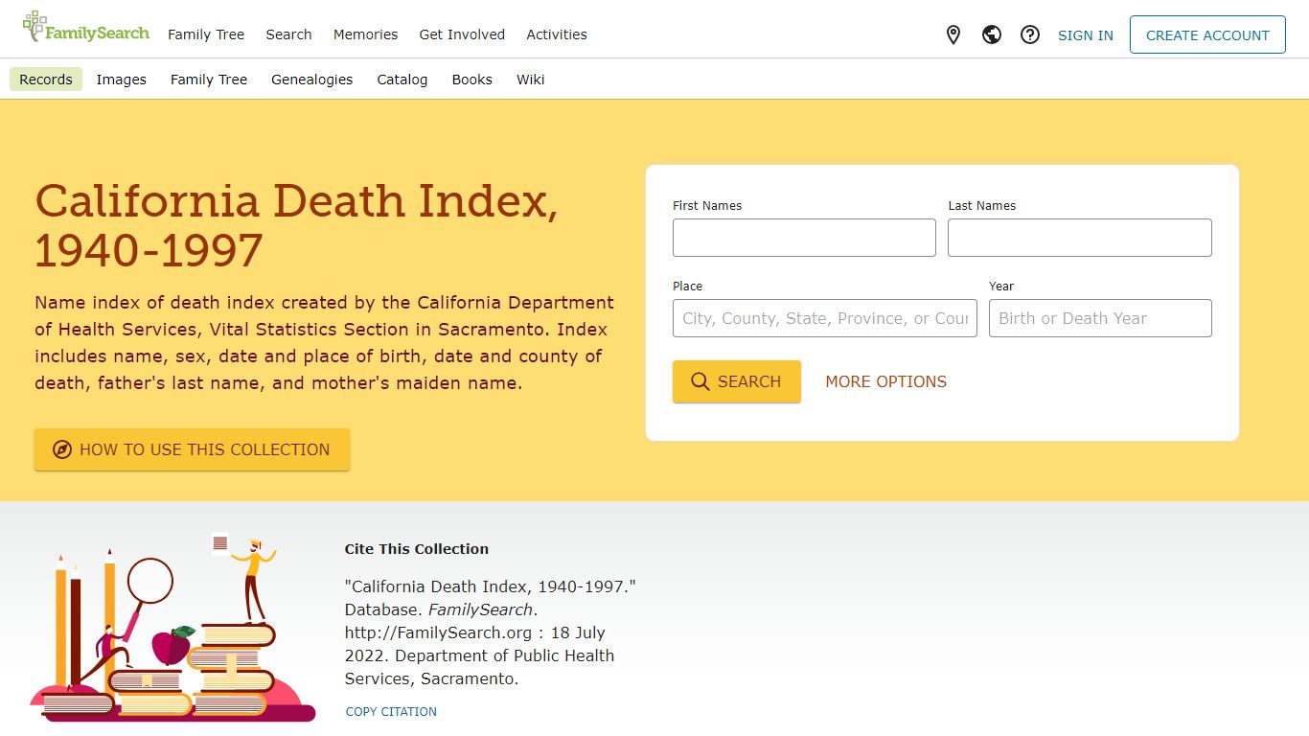Open the Get Involved menu
Image resolution: width=1309 pixels, height=736 pixels.
462,34
